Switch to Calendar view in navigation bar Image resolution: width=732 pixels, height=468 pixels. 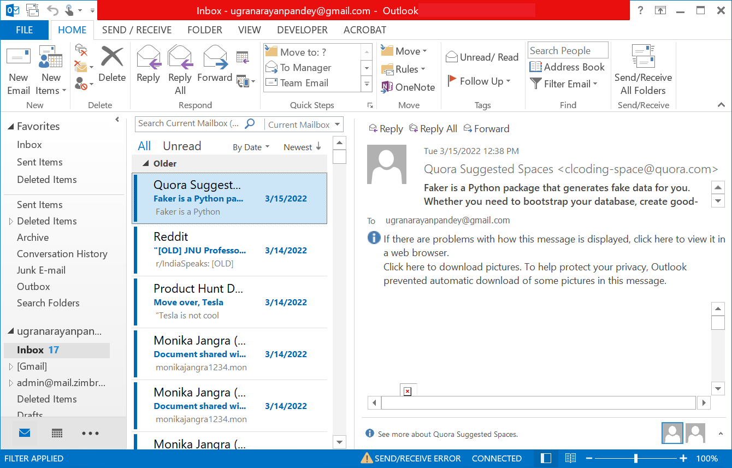click(x=57, y=433)
